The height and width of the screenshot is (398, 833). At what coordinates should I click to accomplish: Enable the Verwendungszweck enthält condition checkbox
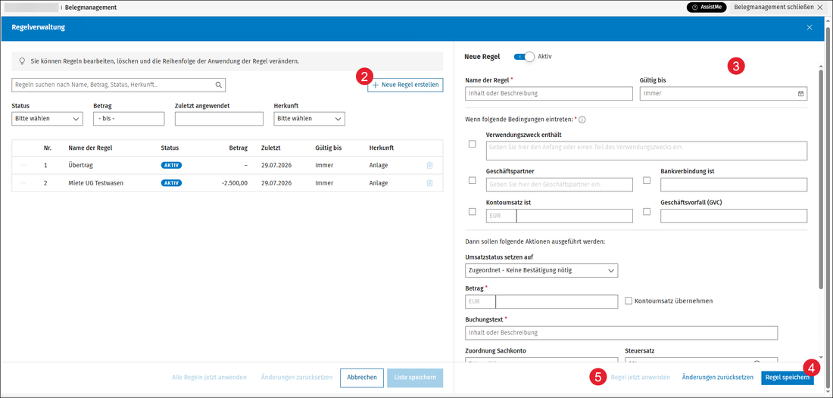(473, 144)
